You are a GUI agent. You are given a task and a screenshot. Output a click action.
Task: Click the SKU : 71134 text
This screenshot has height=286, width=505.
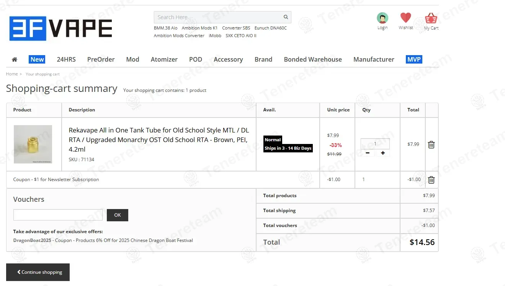[82, 160]
